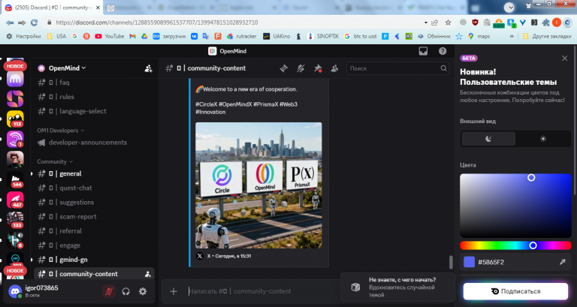577x307 pixels.
Task: Open YouTube bookmark
Action: point(109,36)
